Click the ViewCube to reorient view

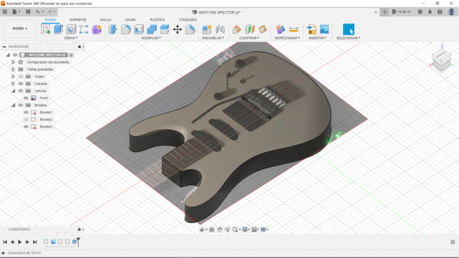(x=442, y=60)
